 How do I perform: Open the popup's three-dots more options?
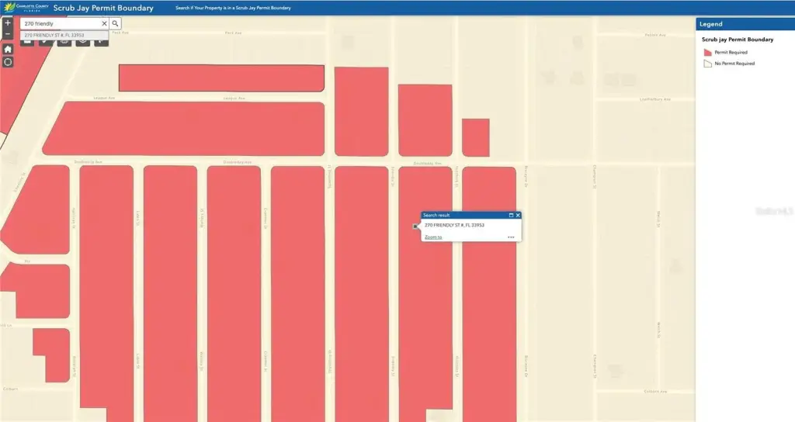coord(511,237)
